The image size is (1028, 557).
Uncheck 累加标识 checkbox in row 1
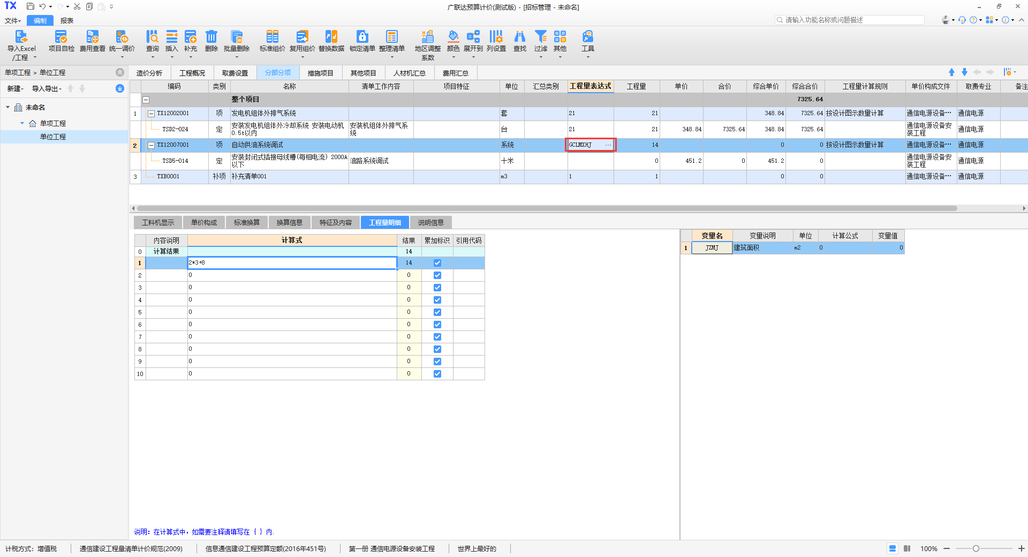click(x=437, y=263)
